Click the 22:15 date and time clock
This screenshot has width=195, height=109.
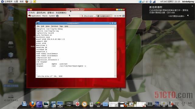point(170,2)
